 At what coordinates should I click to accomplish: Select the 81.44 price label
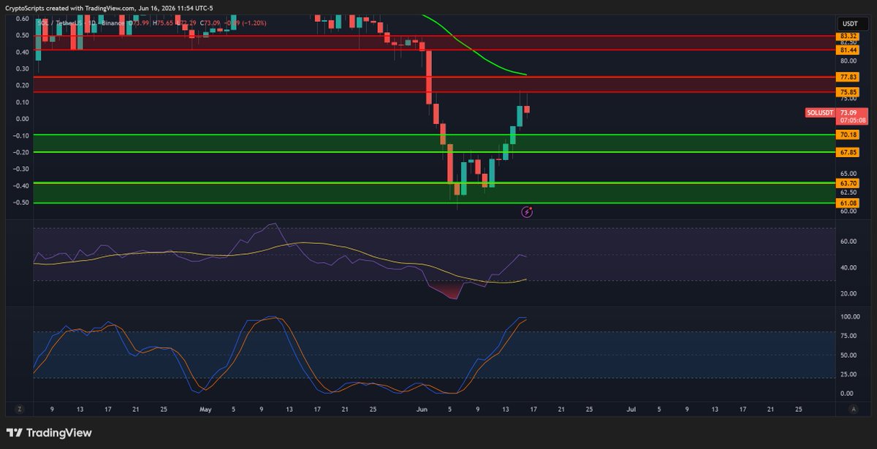click(x=848, y=50)
